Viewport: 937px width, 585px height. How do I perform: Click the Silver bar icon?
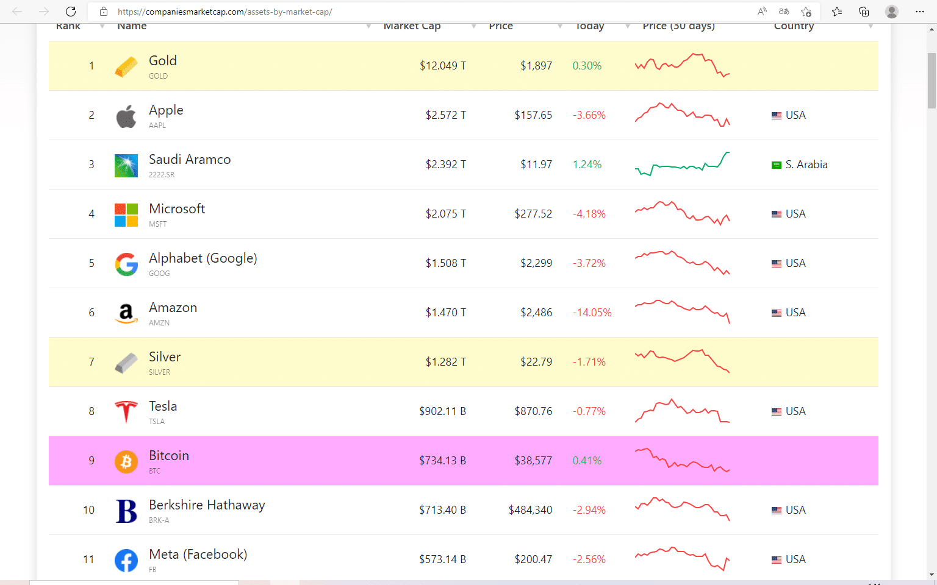pyautogui.click(x=126, y=363)
